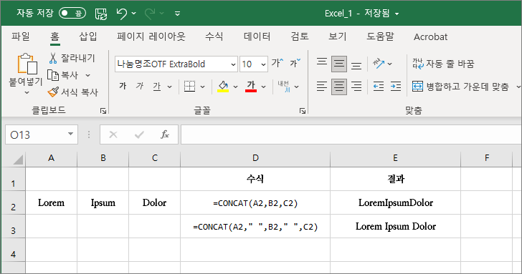Click 복사 copy button
522x274 pixels.
(x=63, y=75)
